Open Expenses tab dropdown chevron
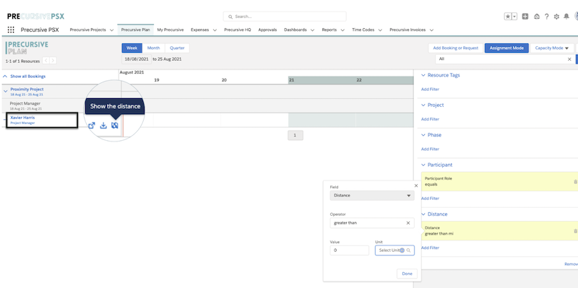Viewport: 578px width, 288px height. [x=215, y=30]
